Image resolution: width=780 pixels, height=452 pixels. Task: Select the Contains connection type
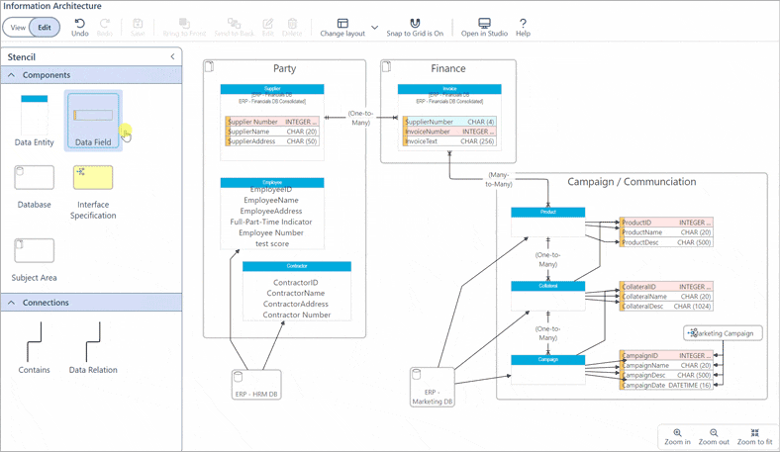pyautogui.click(x=35, y=347)
